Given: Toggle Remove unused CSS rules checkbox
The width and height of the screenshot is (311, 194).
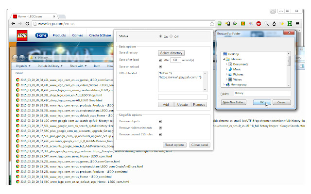Looking at the screenshot, I should (160, 134).
